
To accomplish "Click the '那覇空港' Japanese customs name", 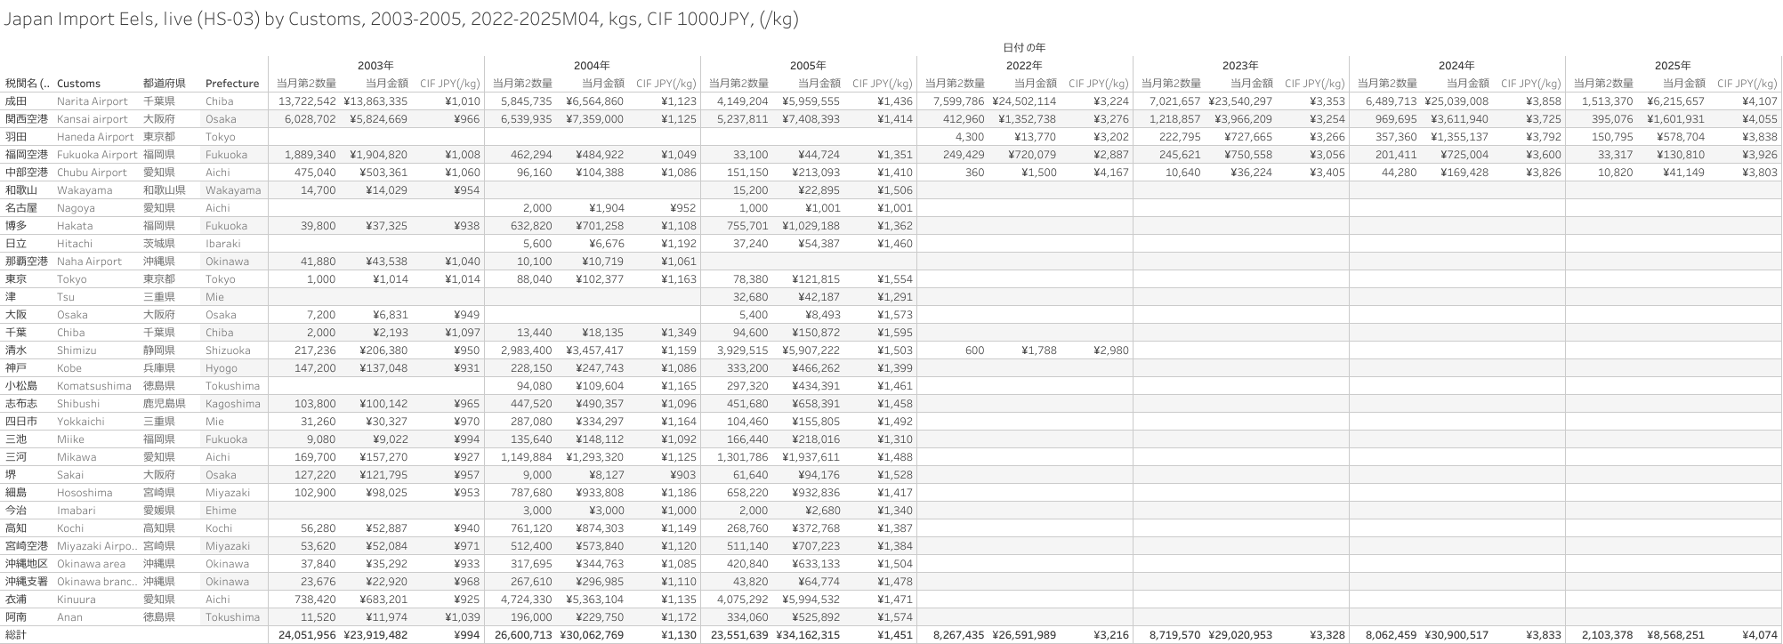I will tap(27, 262).
